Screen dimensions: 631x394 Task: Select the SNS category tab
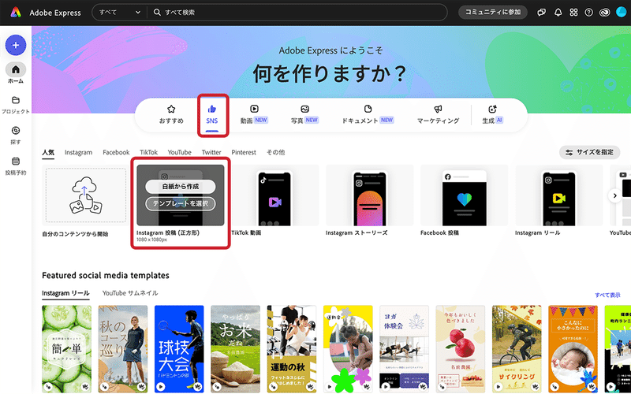(212, 114)
